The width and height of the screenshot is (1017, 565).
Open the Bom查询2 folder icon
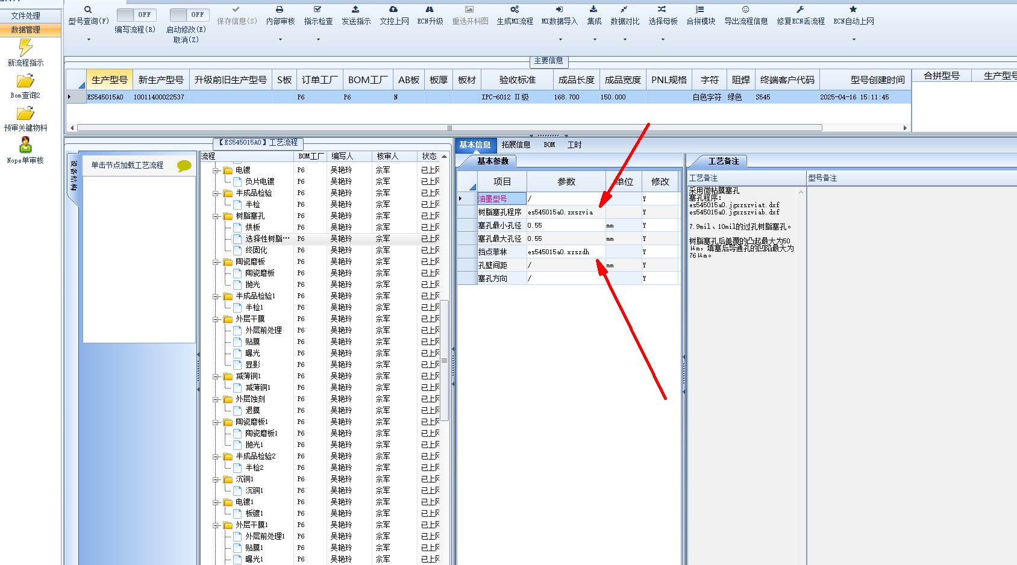tap(25, 81)
